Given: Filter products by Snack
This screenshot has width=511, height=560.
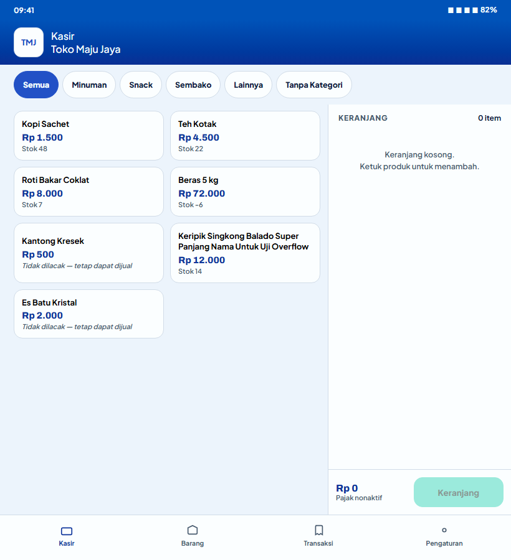Looking at the screenshot, I should coord(141,85).
